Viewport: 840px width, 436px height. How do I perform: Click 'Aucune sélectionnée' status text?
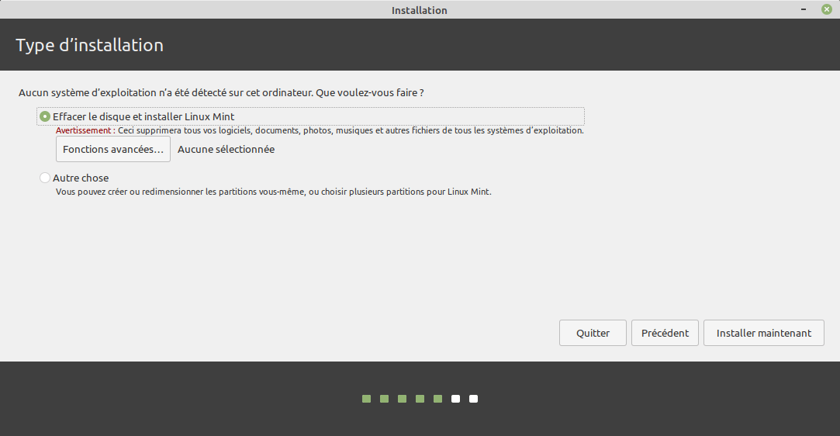pyautogui.click(x=226, y=150)
